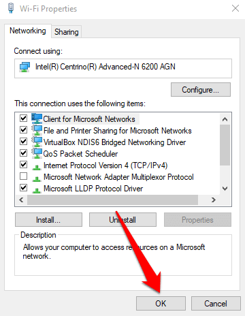This screenshot has width=245, height=316.
Task: Open the Networking tab
Action: (28, 31)
